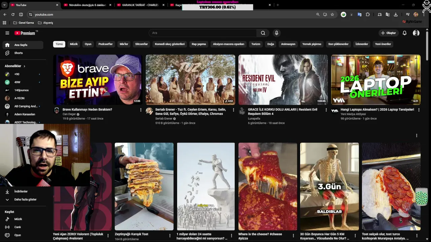Open options for Where is the cheese short
This screenshot has height=242, width=431.
[x=293, y=236]
